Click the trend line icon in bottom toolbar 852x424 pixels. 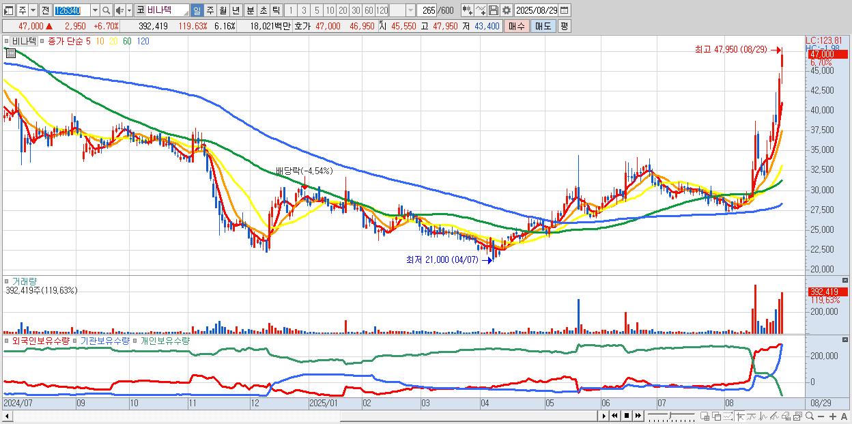752,416
